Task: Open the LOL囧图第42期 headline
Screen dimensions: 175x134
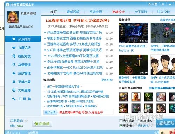Action: pos(78,21)
